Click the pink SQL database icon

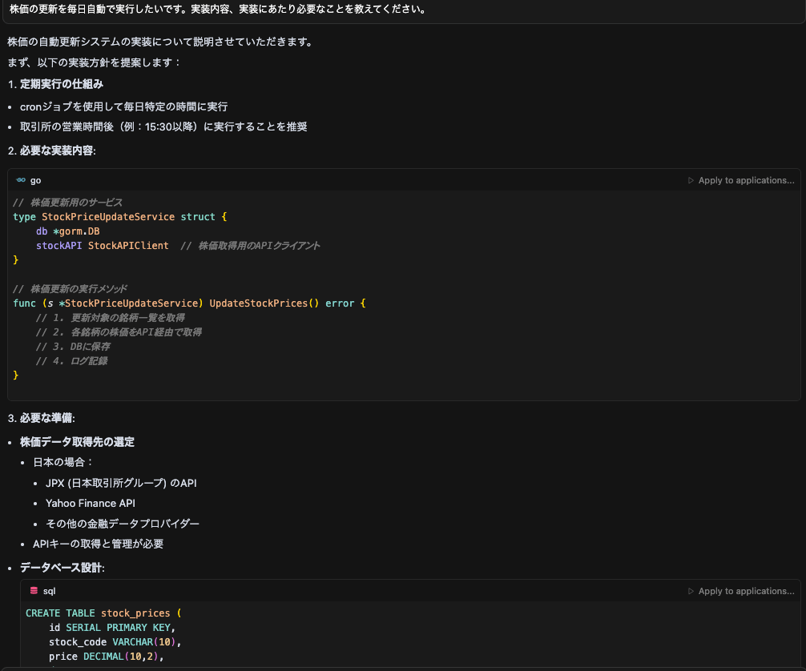34,591
